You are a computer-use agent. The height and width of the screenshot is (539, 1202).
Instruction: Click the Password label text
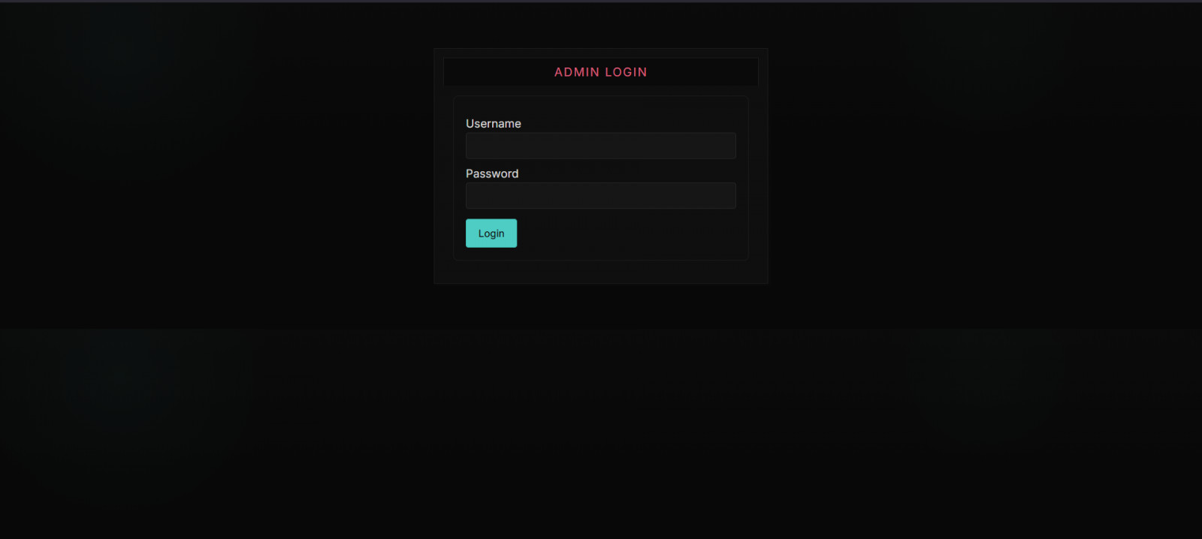(491, 173)
